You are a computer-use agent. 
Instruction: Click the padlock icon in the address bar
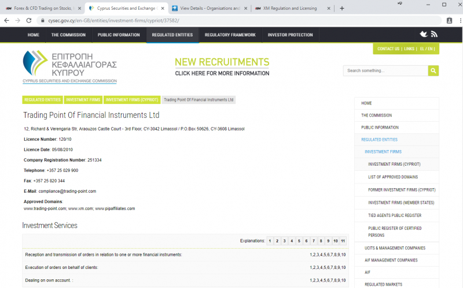pos(42,21)
